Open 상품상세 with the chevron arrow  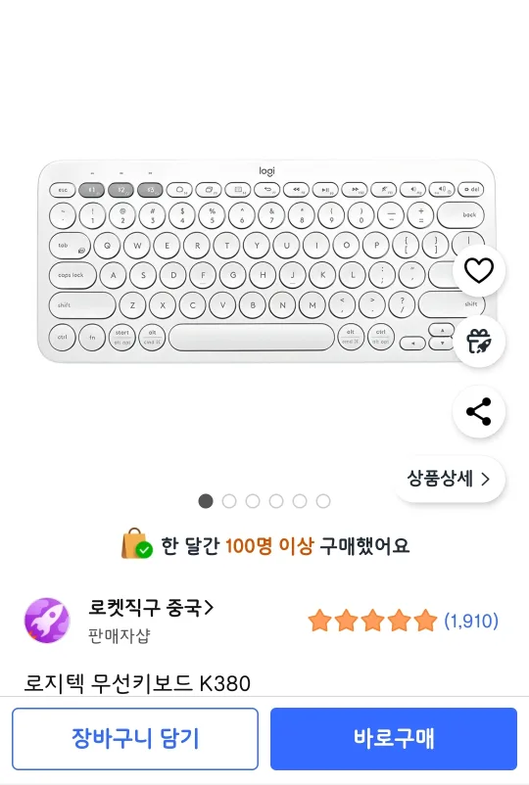click(450, 479)
